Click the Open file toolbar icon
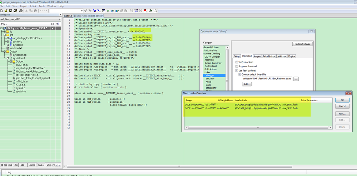The image size is (357, 176). click(6, 11)
